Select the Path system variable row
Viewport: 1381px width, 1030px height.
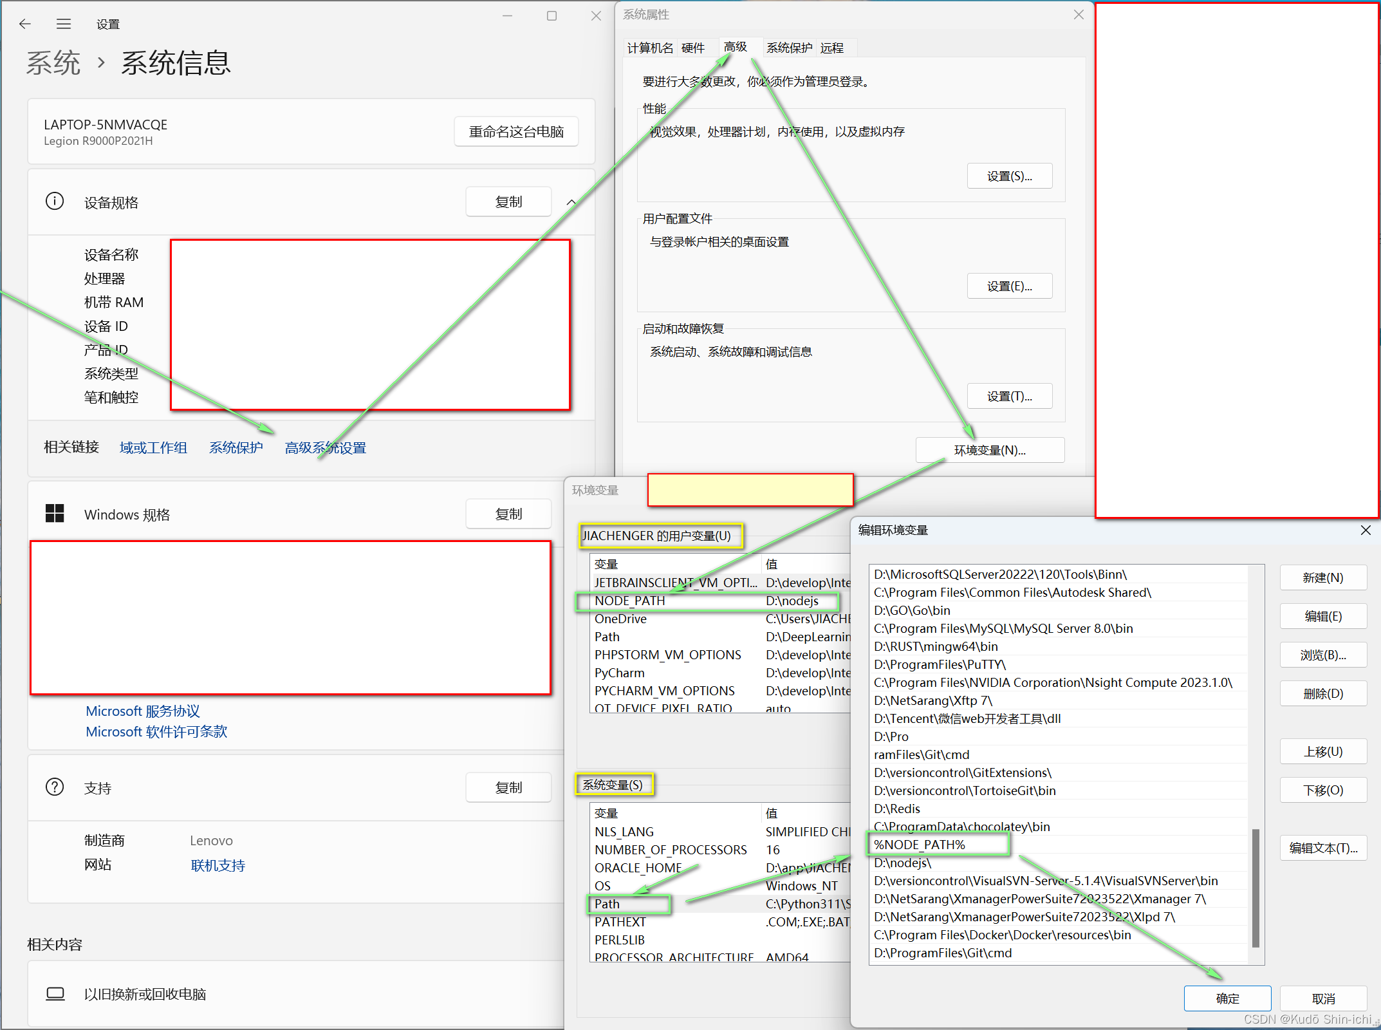(x=720, y=904)
